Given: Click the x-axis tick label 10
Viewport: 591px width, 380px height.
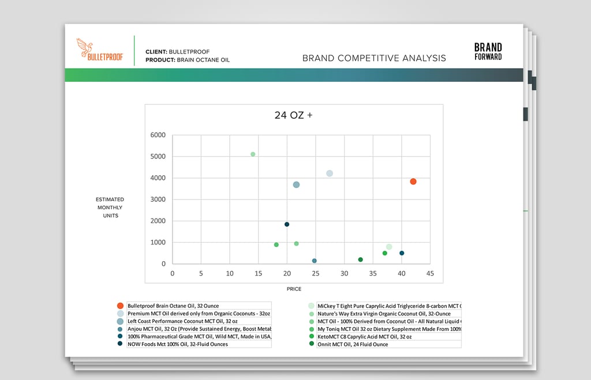Looking at the screenshot, I should pyautogui.click(x=230, y=273).
